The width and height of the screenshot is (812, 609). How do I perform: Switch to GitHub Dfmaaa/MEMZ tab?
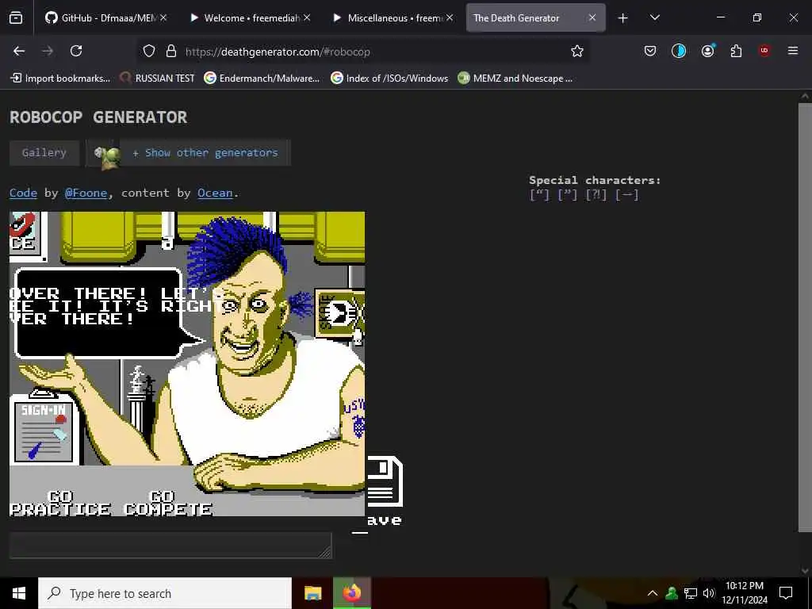tap(105, 17)
